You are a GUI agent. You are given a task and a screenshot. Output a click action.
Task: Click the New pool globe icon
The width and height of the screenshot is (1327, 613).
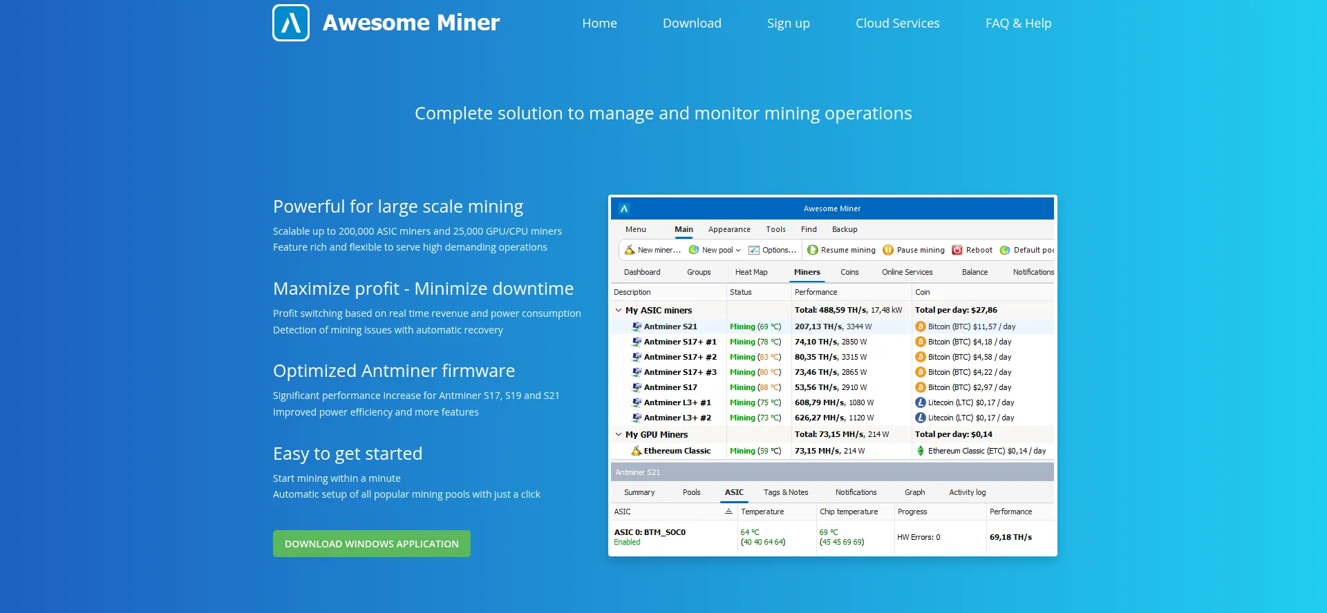[x=694, y=250]
